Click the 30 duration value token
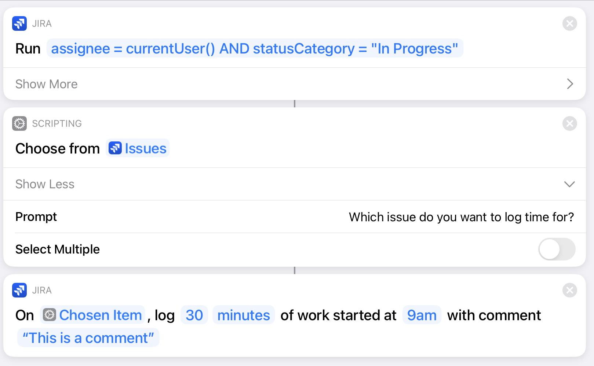The image size is (594, 366). (x=194, y=315)
